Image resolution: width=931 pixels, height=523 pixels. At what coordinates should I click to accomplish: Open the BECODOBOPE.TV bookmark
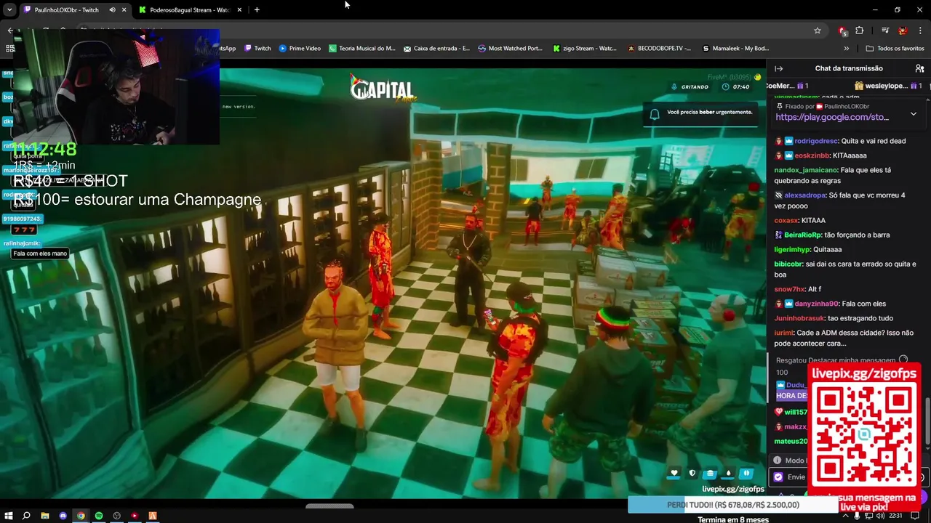tap(659, 49)
